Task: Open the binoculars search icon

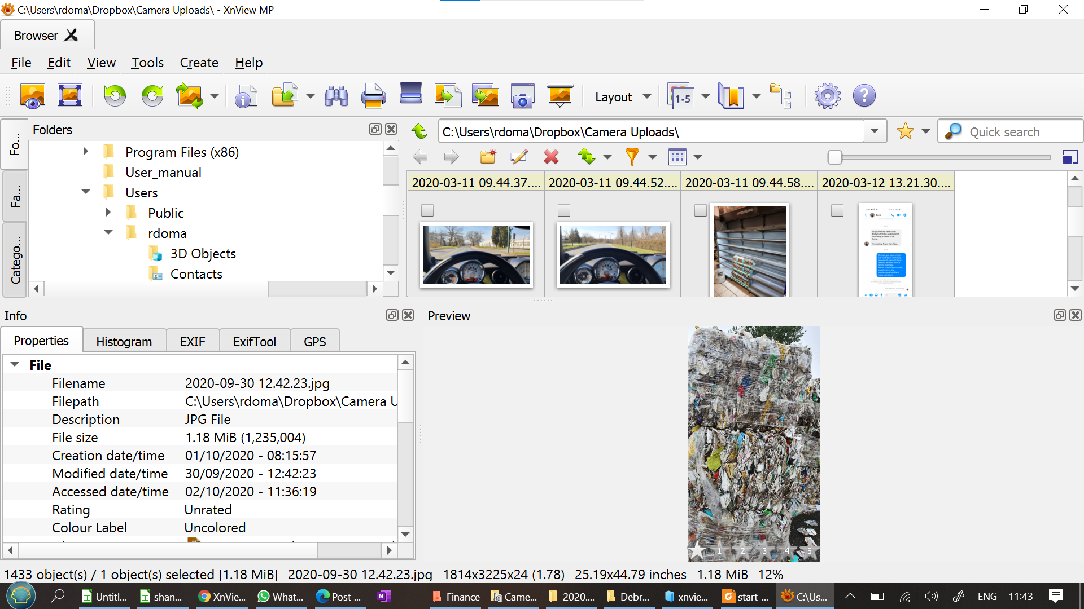Action: click(336, 96)
